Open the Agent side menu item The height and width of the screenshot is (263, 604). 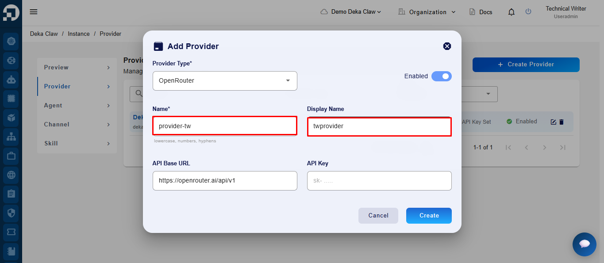coord(77,105)
